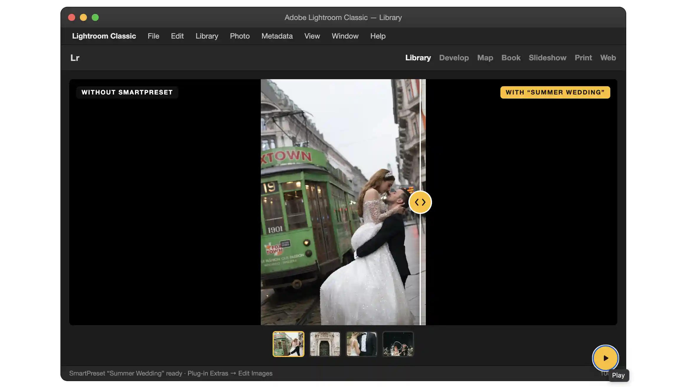Click the Adobe Lightroom Classic window title
This screenshot has width=689, height=387.
[x=343, y=17]
